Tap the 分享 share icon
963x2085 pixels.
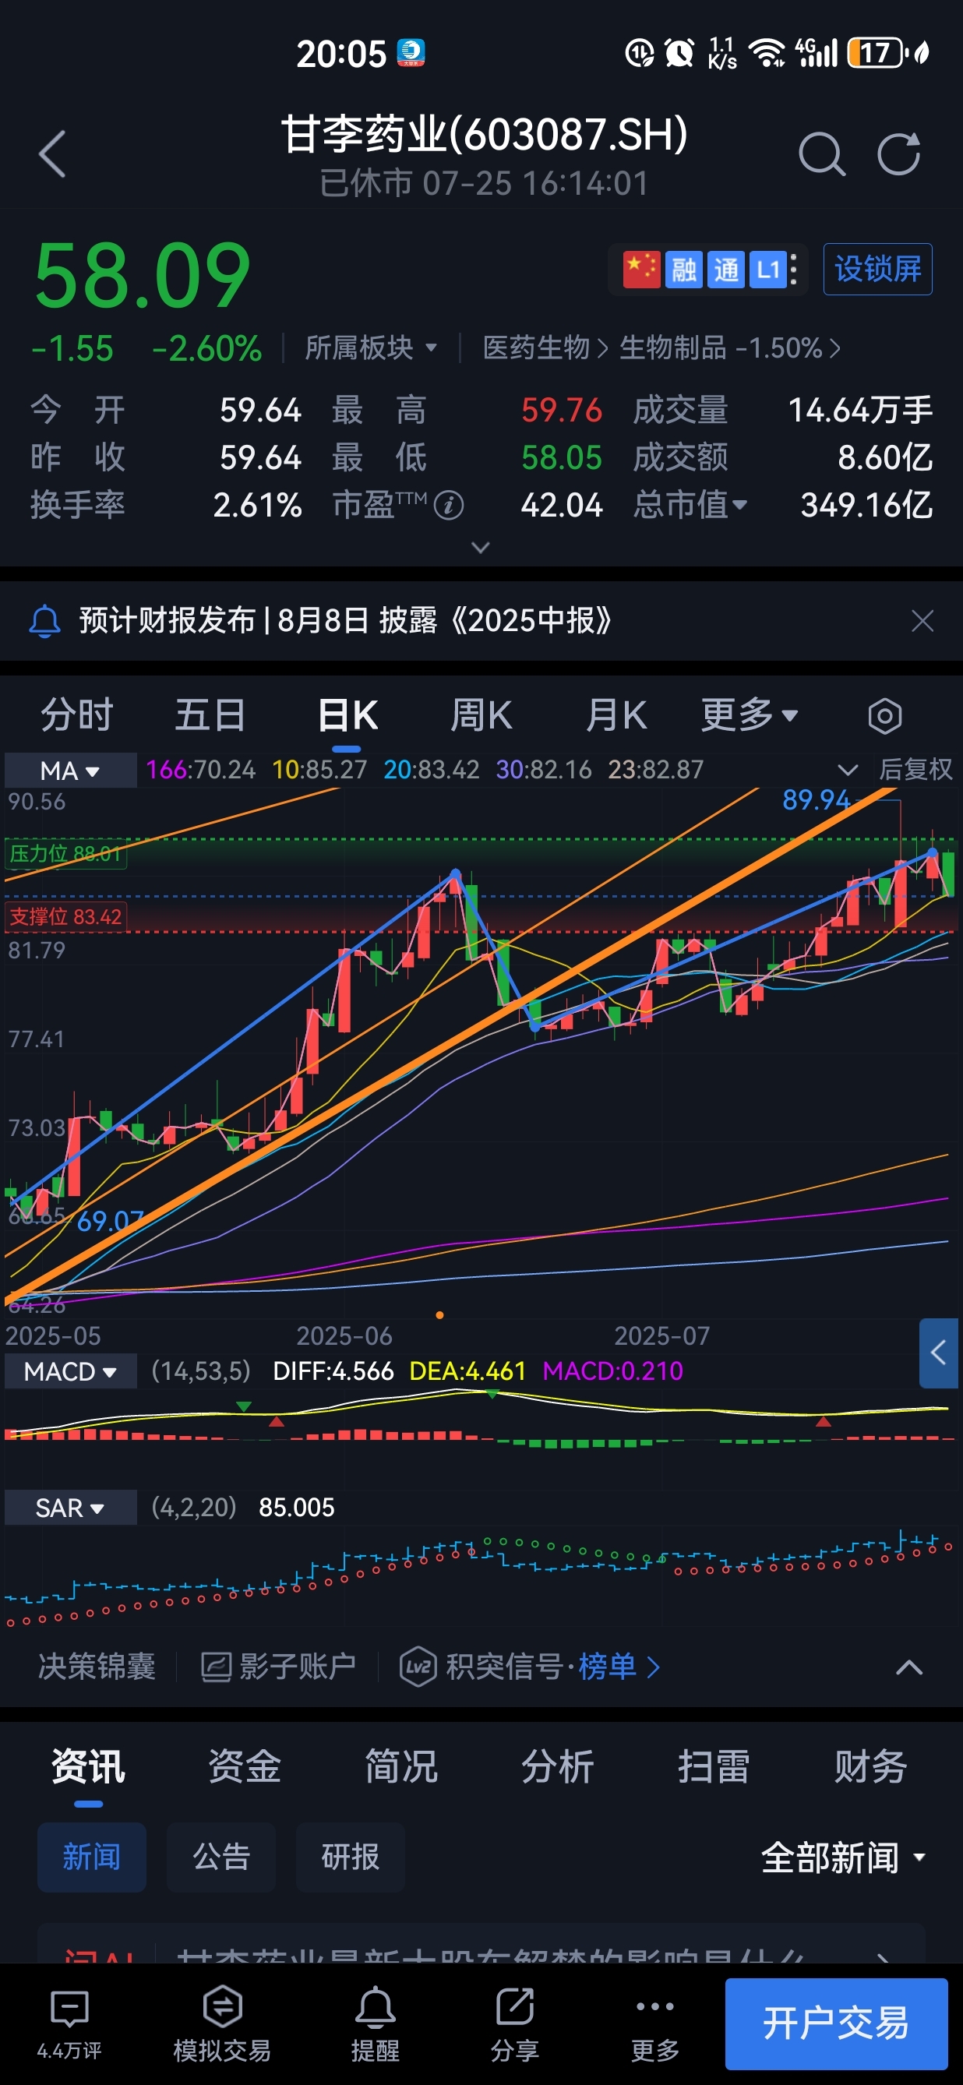click(515, 2024)
